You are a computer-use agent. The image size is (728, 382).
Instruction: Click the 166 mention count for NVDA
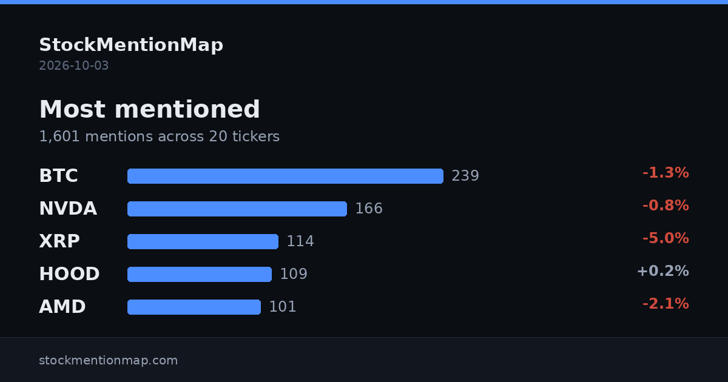pos(369,209)
